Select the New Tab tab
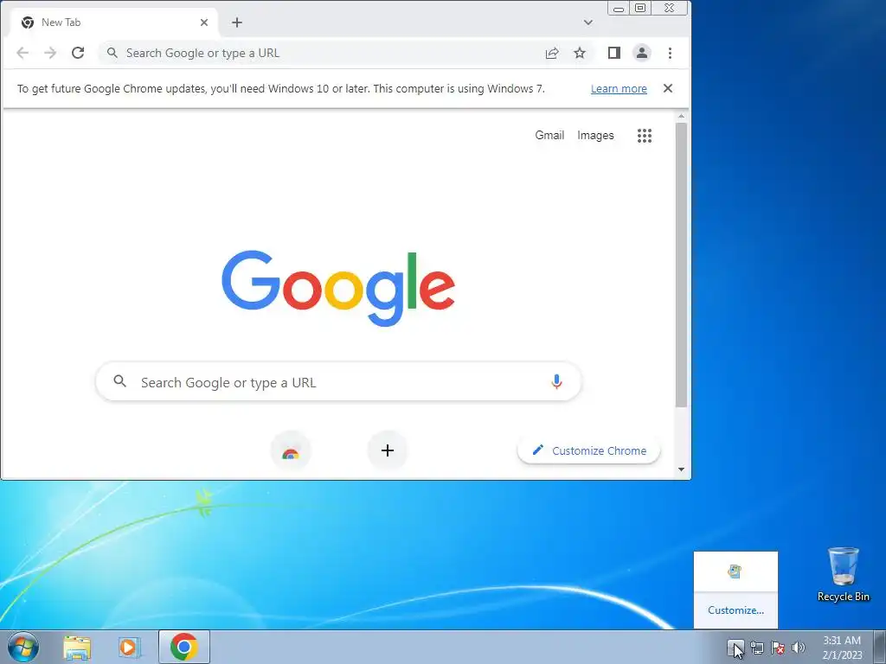The width and height of the screenshot is (886, 664). coord(113,22)
